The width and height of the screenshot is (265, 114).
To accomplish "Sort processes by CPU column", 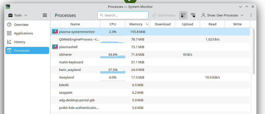I will (113, 24).
